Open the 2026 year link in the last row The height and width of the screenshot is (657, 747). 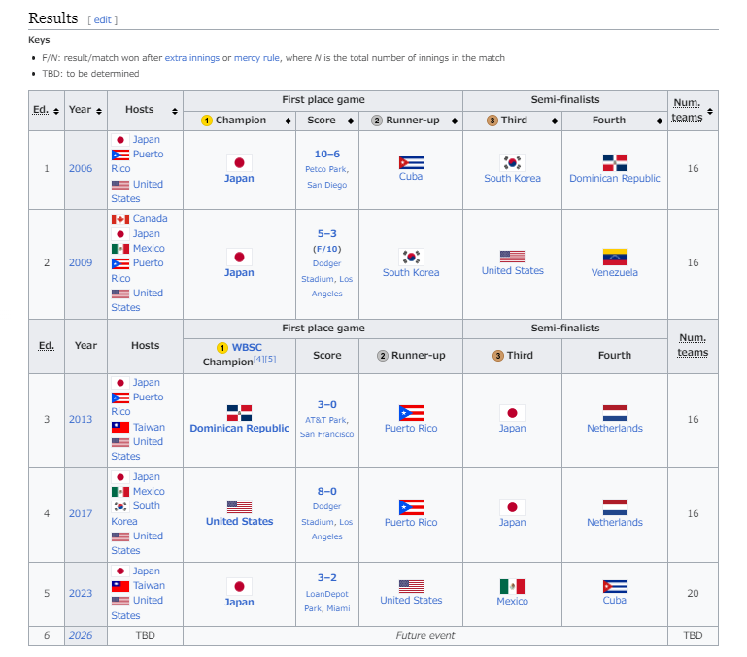click(x=80, y=636)
